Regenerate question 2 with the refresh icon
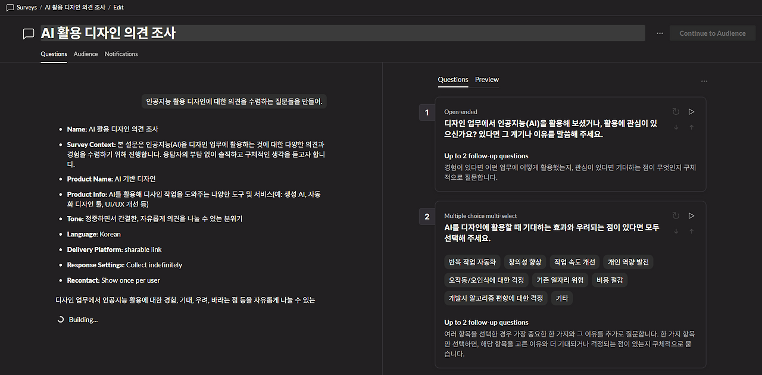The image size is (762, 375). pyautogui.click(x=676, y=215)
